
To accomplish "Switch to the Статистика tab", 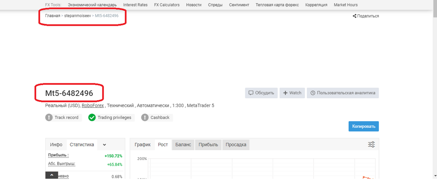I will [82, 145].
